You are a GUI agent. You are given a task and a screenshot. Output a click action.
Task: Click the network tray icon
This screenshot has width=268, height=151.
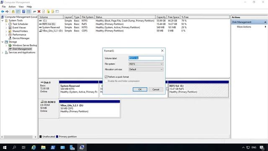pyautogui.click(x=248, y=148)
